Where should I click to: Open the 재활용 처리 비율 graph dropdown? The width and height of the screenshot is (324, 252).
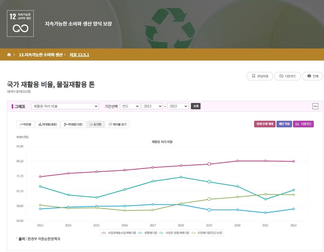65,106
